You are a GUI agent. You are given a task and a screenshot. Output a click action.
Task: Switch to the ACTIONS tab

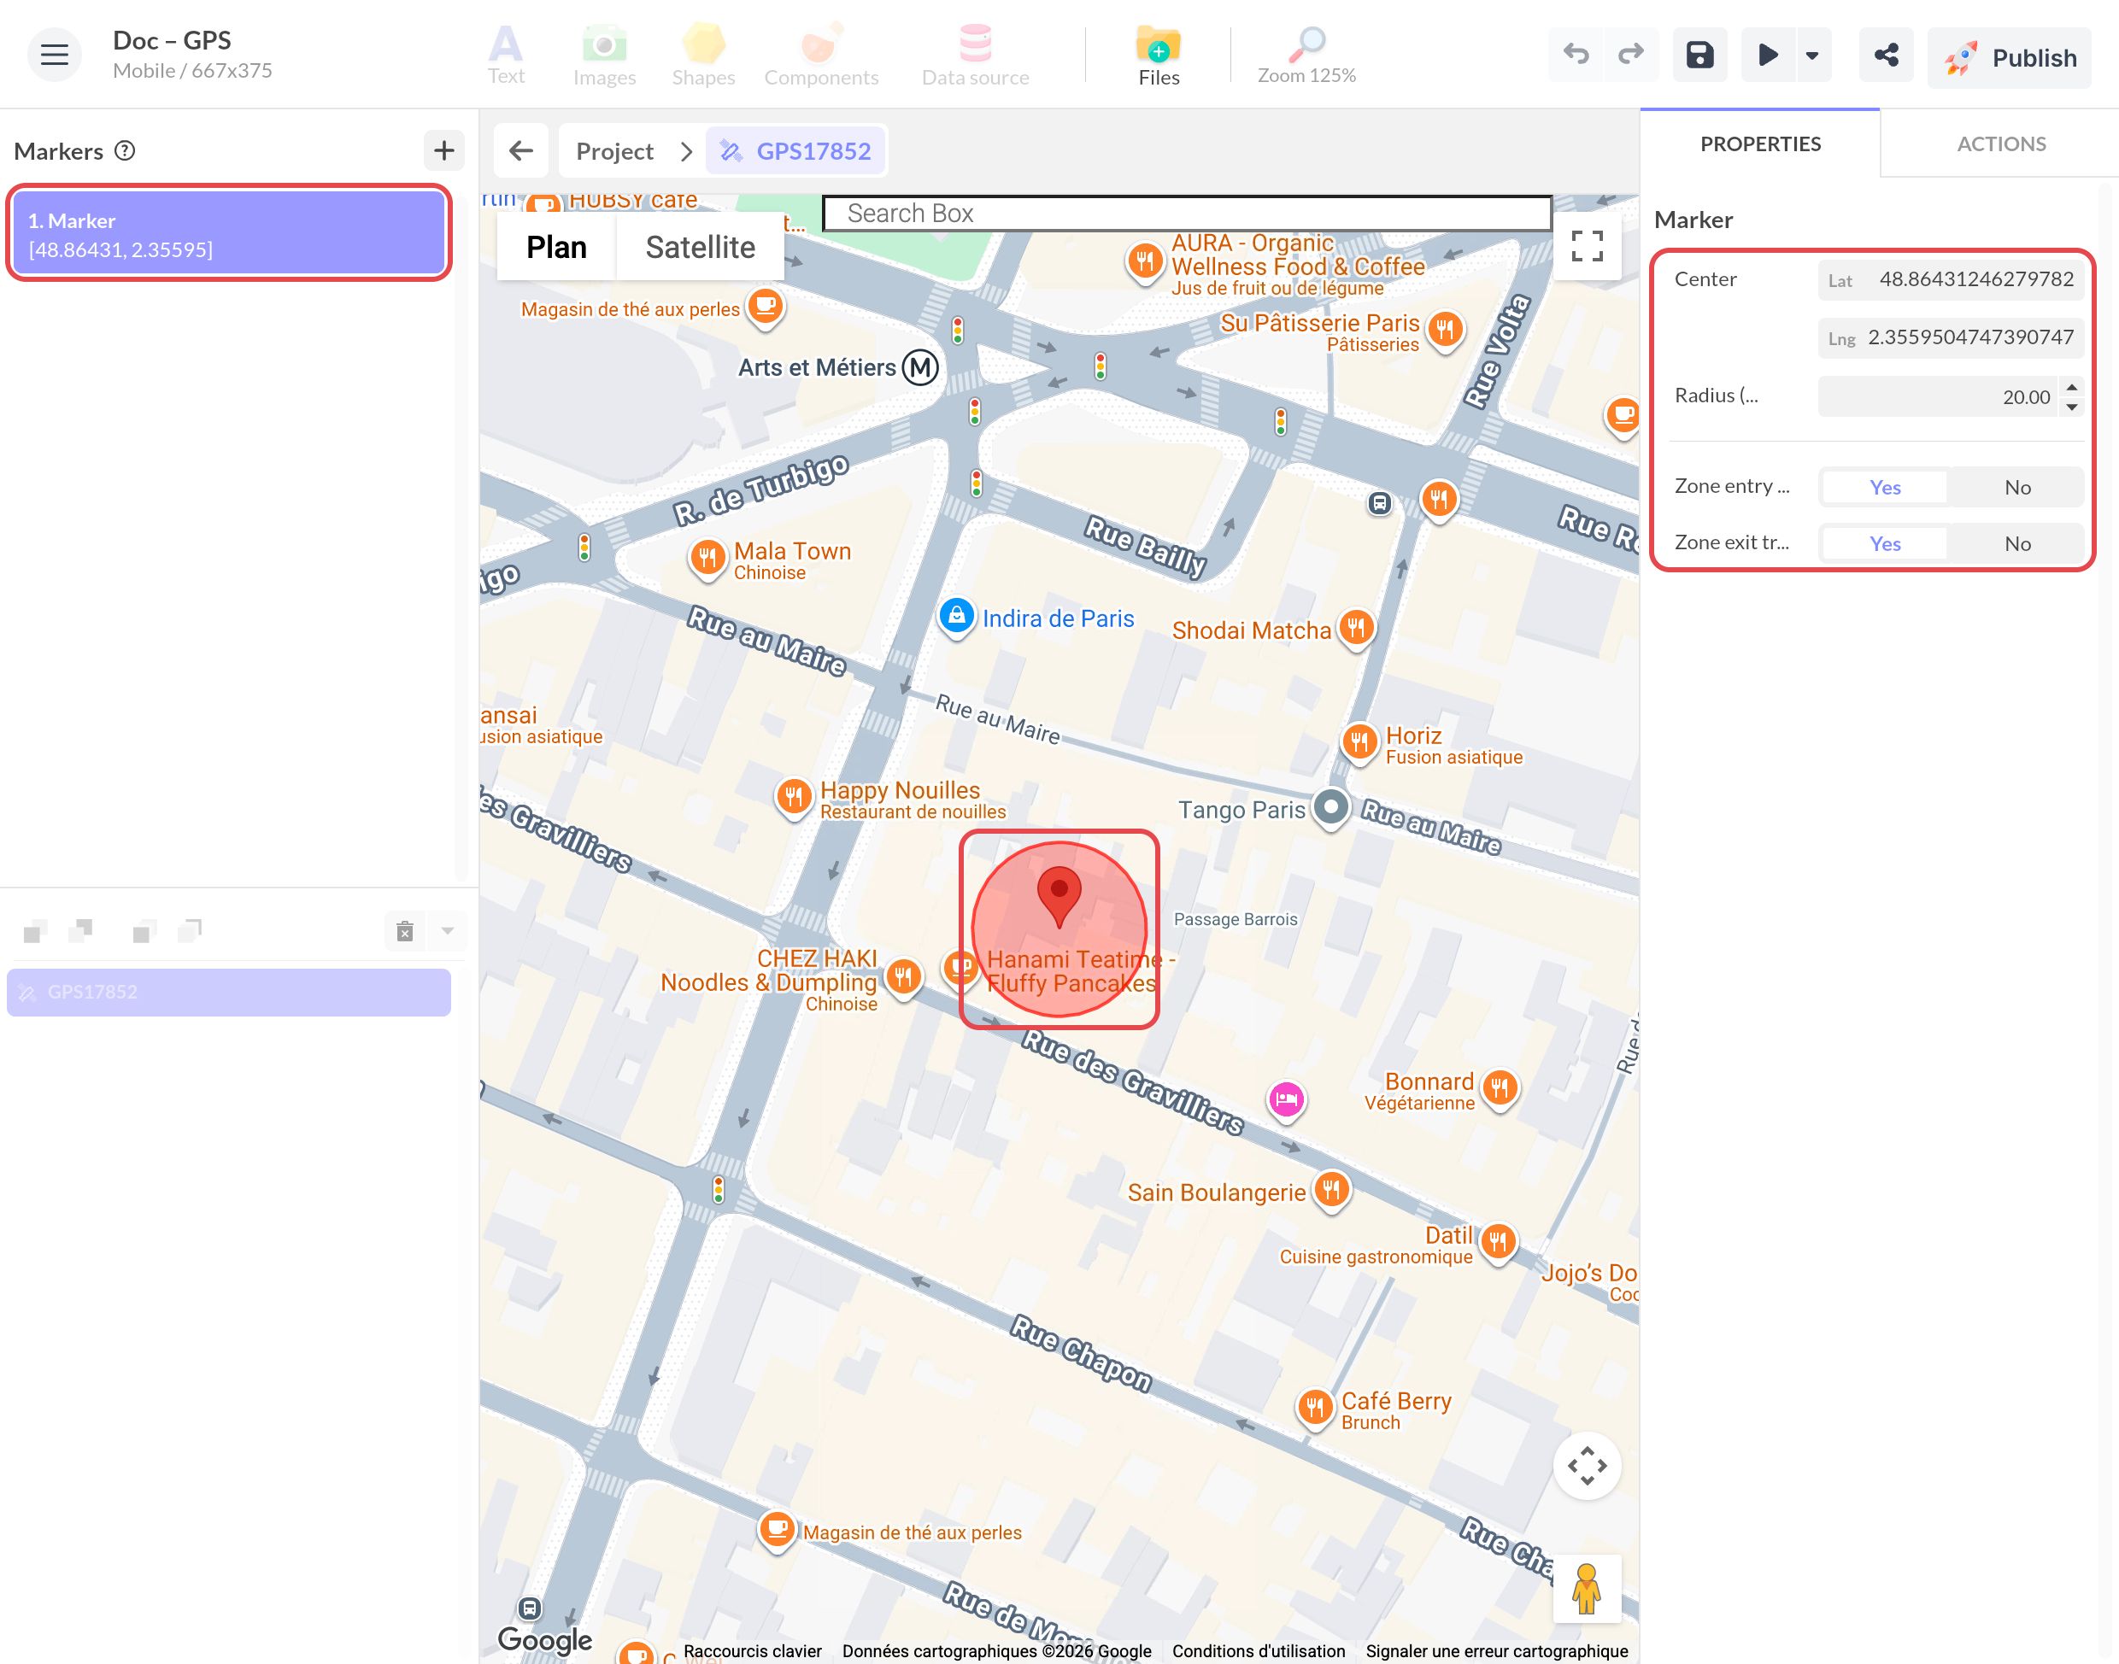click(x=2001, y=144)
